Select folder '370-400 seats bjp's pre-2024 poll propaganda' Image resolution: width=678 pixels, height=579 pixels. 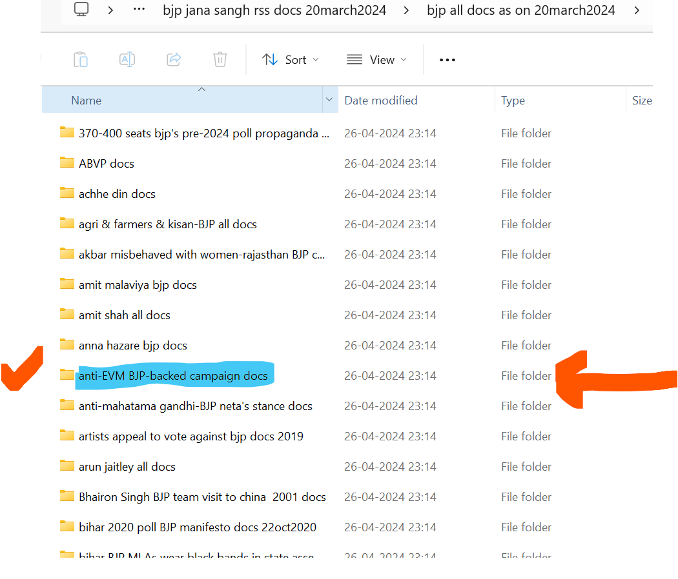tap(204, 133)
